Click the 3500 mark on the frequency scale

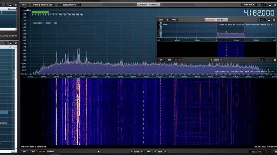56,77
